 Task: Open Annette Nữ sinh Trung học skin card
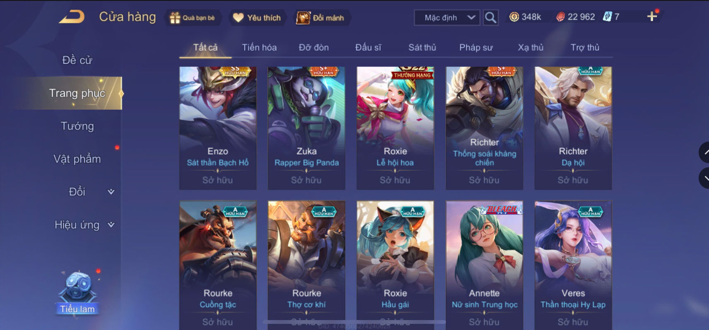484,265
